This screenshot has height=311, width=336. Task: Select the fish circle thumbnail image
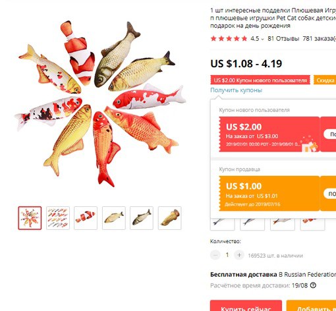(x=30, y=218)
